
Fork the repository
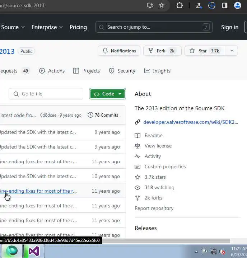coord(162,51)
